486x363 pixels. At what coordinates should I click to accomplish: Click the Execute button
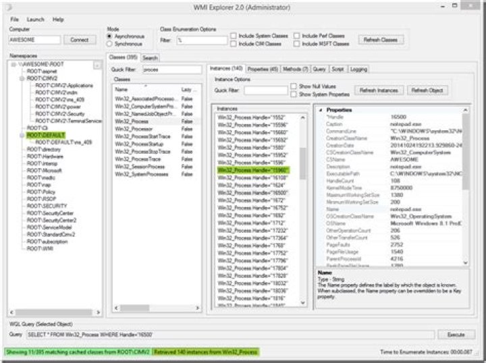(x=456, y=335)
